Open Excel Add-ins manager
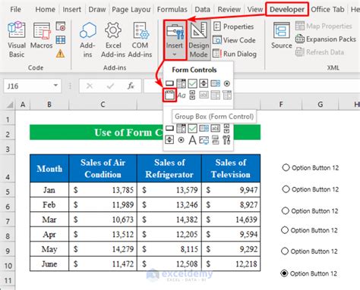The height and width of the screenshot is (290, 360). coord(113,40)
